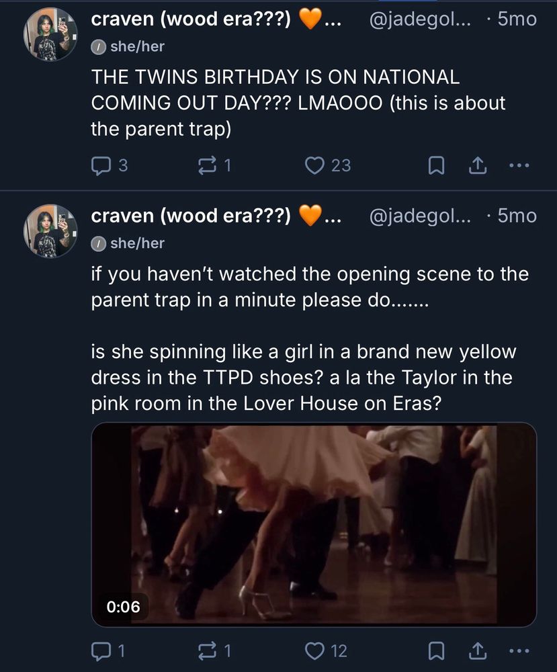Play the dancing video clip
557x672 pixels.
[314, 525]
